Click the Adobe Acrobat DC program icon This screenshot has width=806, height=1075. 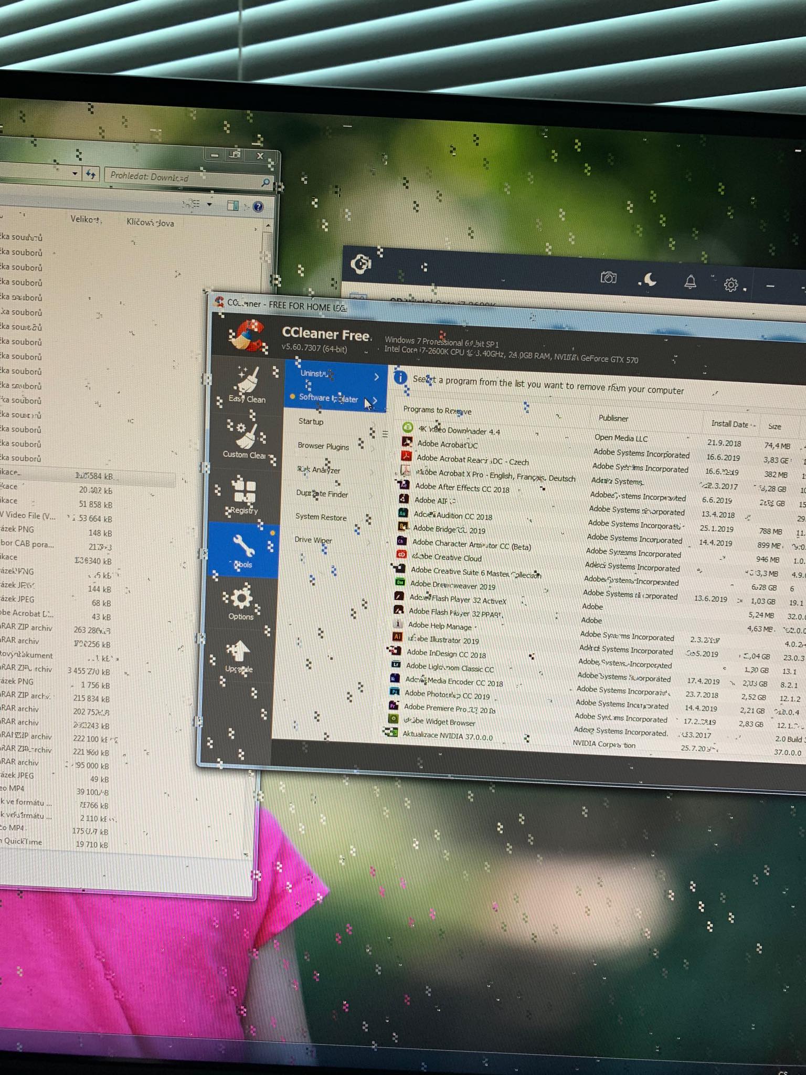click(407, 442)
